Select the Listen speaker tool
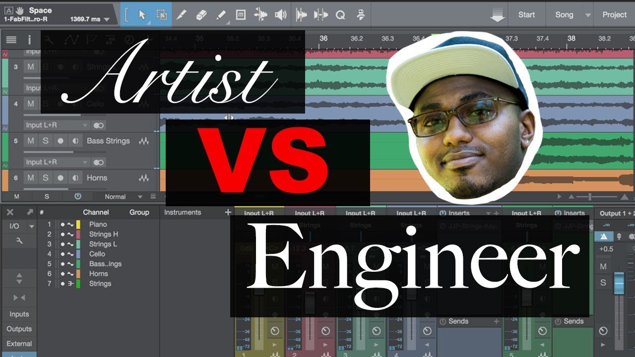 point(281,15)
